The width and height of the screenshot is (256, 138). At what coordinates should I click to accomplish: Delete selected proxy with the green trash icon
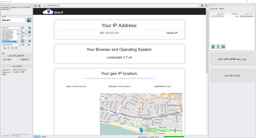point(30,41)
